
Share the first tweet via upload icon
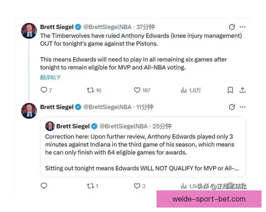243,90
